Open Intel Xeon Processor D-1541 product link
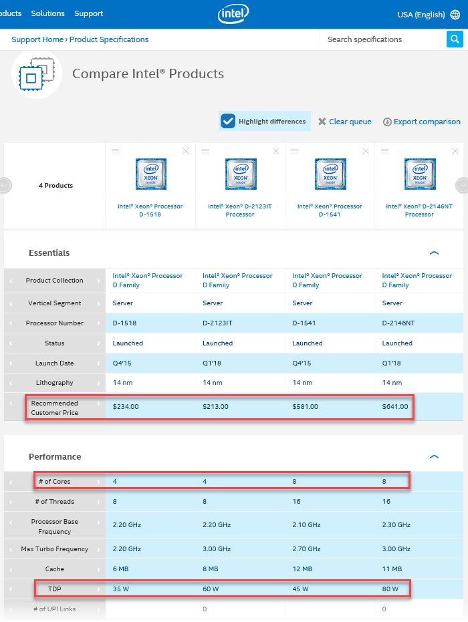468x622 pixels. 330,210
